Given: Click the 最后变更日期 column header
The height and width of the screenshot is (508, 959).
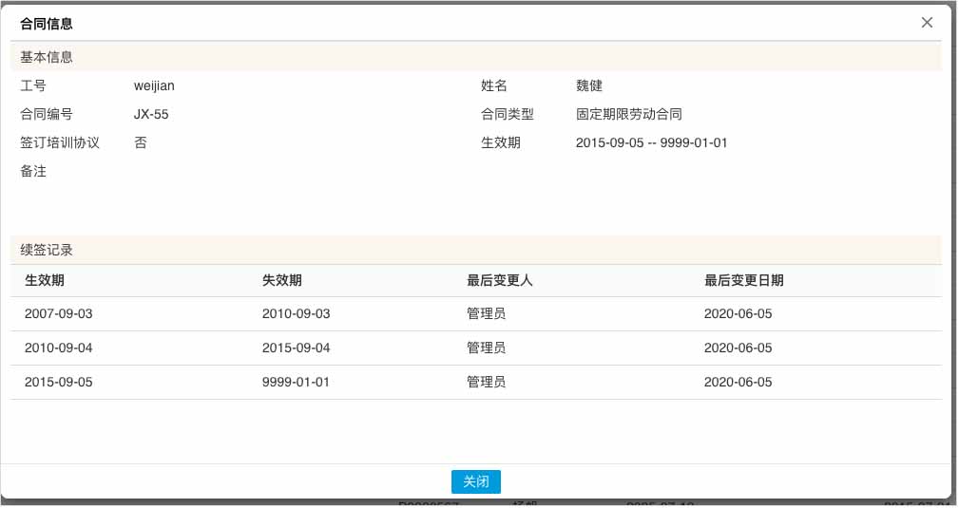Looking at the screenshot, I should (x=744, y=281).
